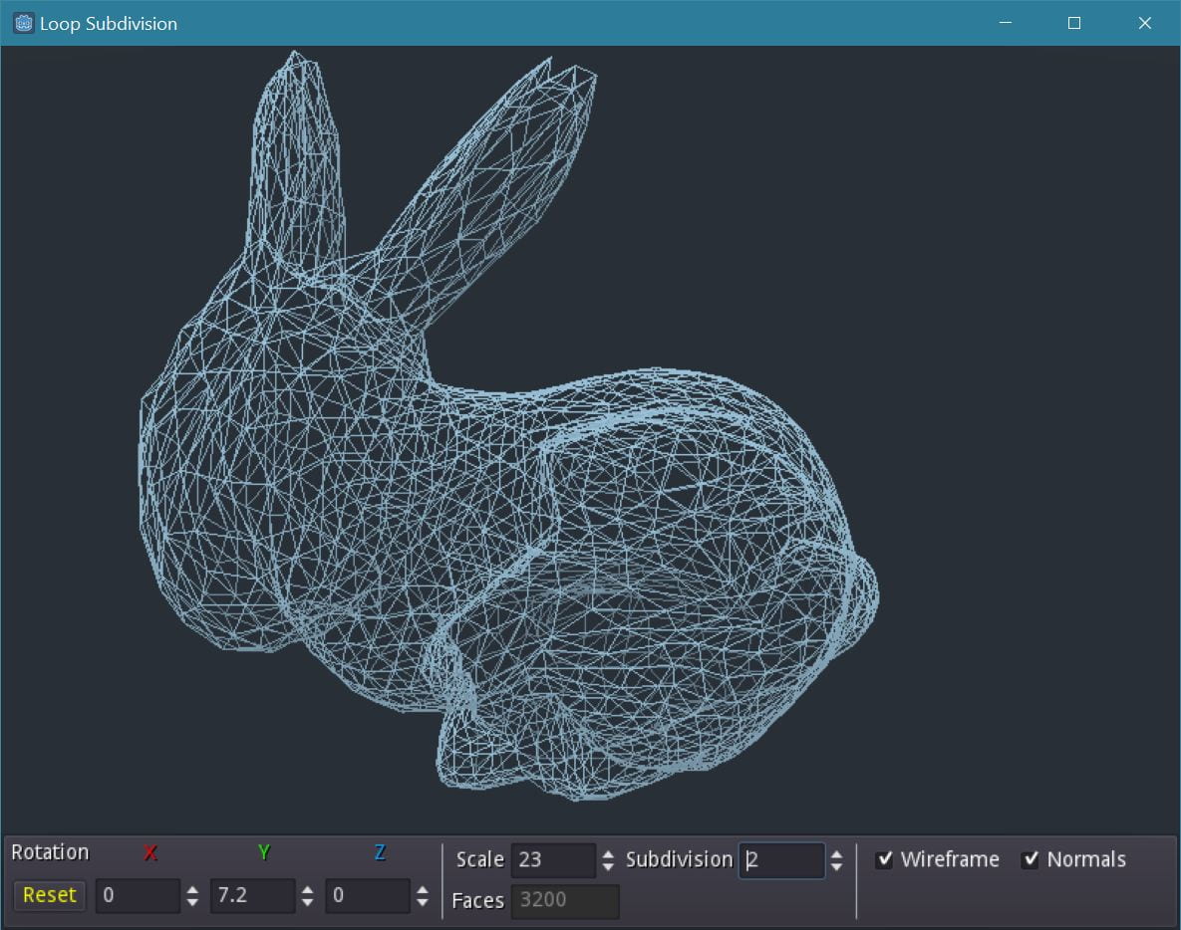Click the Faces label
This screenshot has width=1181, height=930.
pos(477,901)
